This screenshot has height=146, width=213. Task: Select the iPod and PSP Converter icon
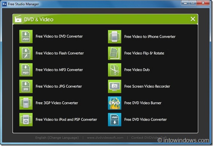point(26,119)
